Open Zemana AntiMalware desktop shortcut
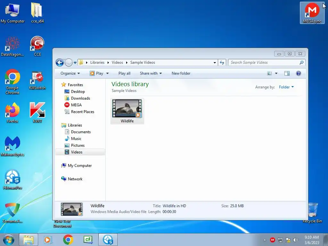328x246 pixels. click(12, 213)
